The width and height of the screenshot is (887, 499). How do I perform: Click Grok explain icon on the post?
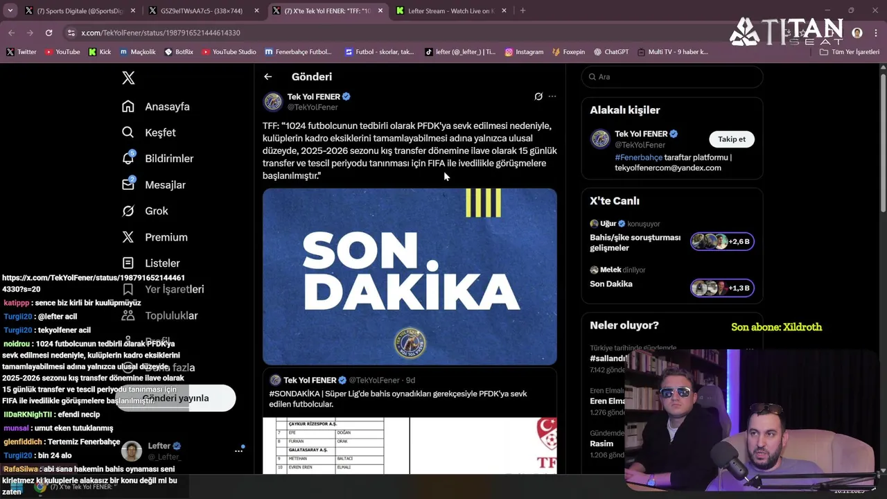(x=538, y=96)
